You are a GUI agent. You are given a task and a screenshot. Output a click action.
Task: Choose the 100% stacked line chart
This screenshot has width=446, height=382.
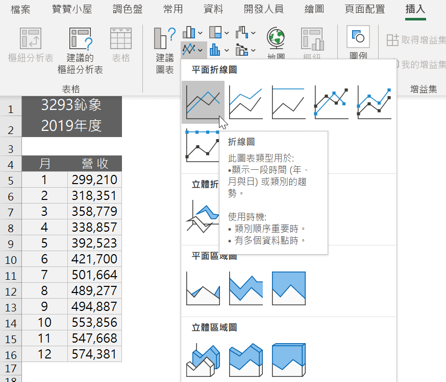tap(289, 102)
